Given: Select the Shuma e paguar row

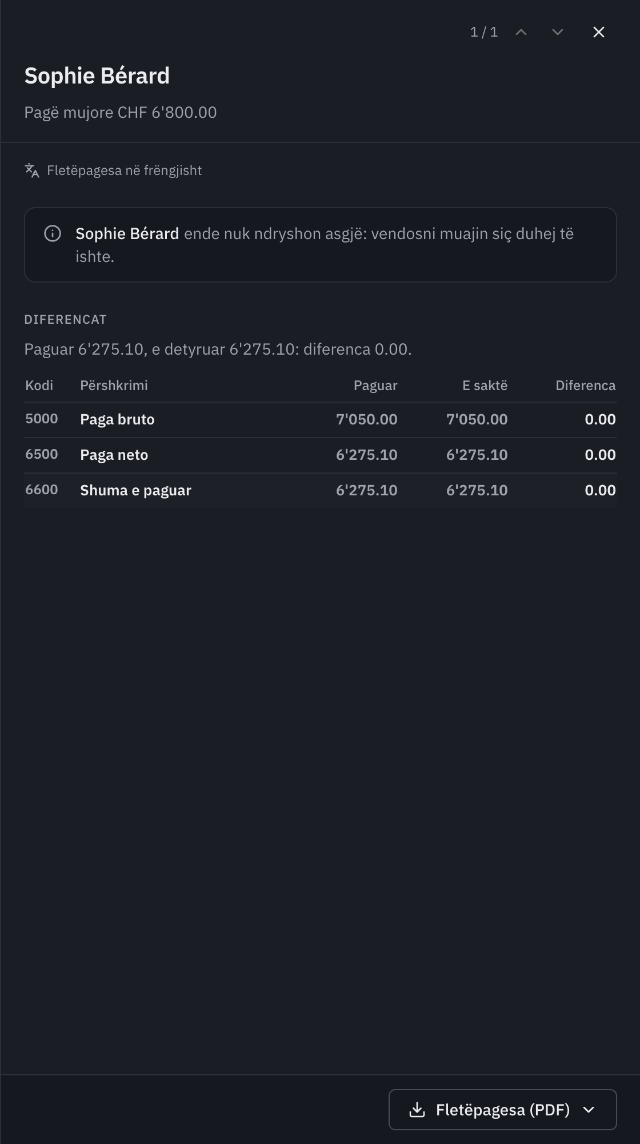Looking at the screenshot, I should (x=321, y=490).
